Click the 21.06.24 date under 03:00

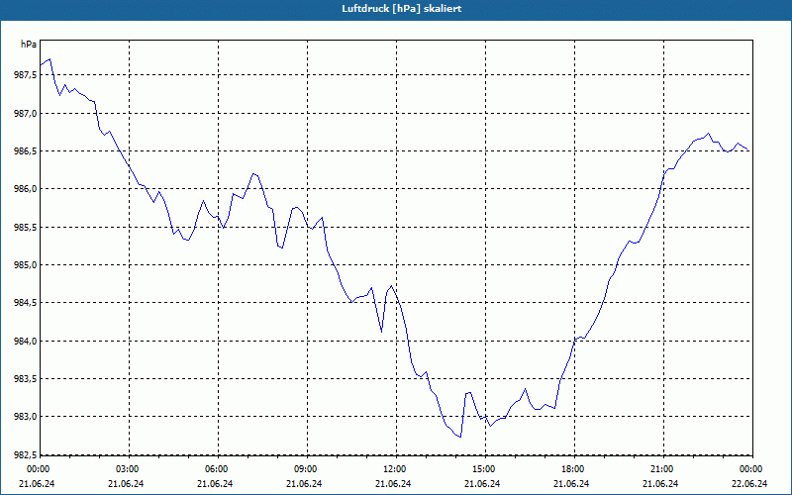(126, 483)
